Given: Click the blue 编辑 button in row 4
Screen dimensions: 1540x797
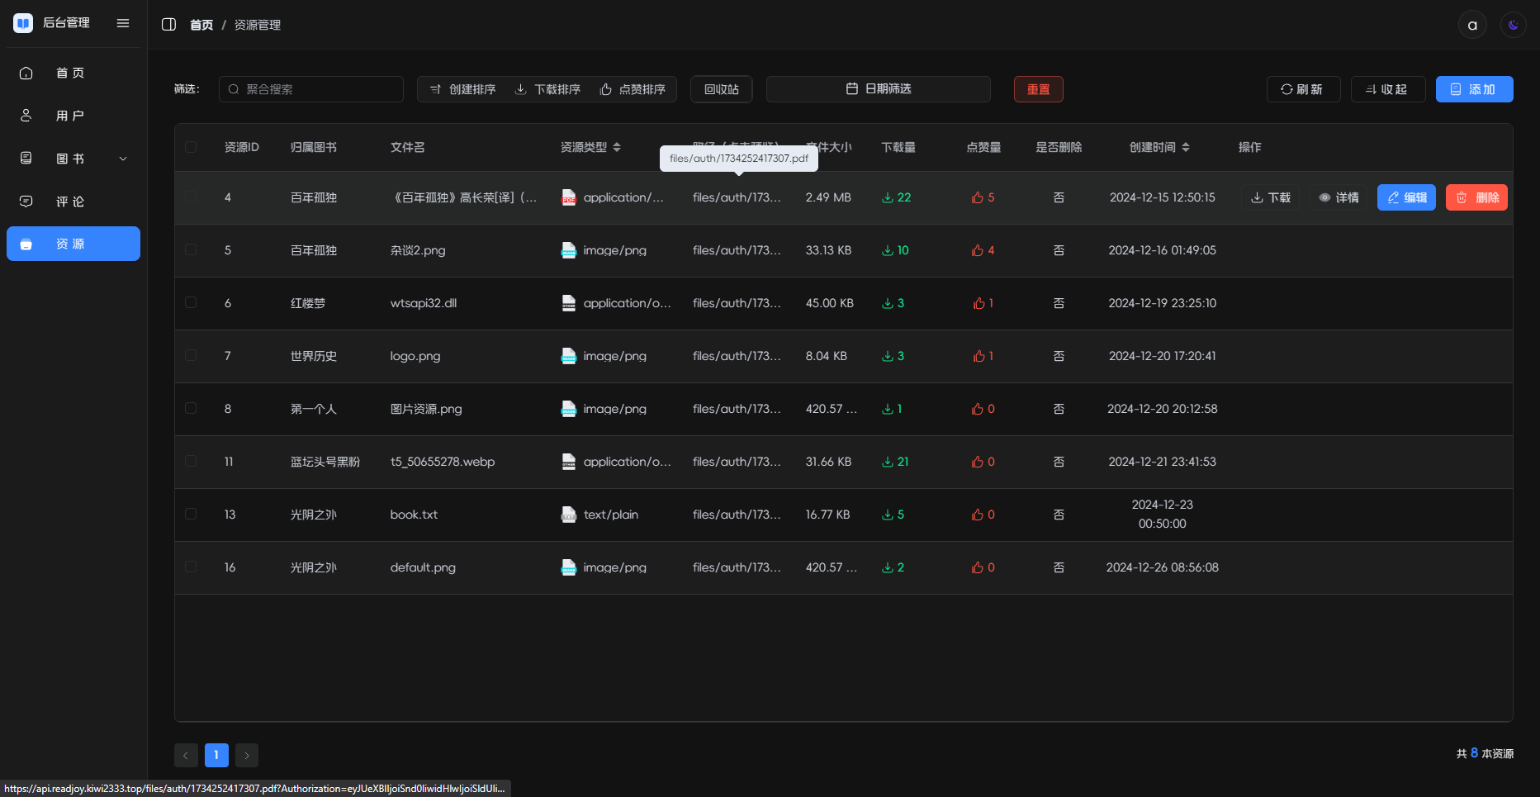Looking at the screenshot, I should 1407,197.
